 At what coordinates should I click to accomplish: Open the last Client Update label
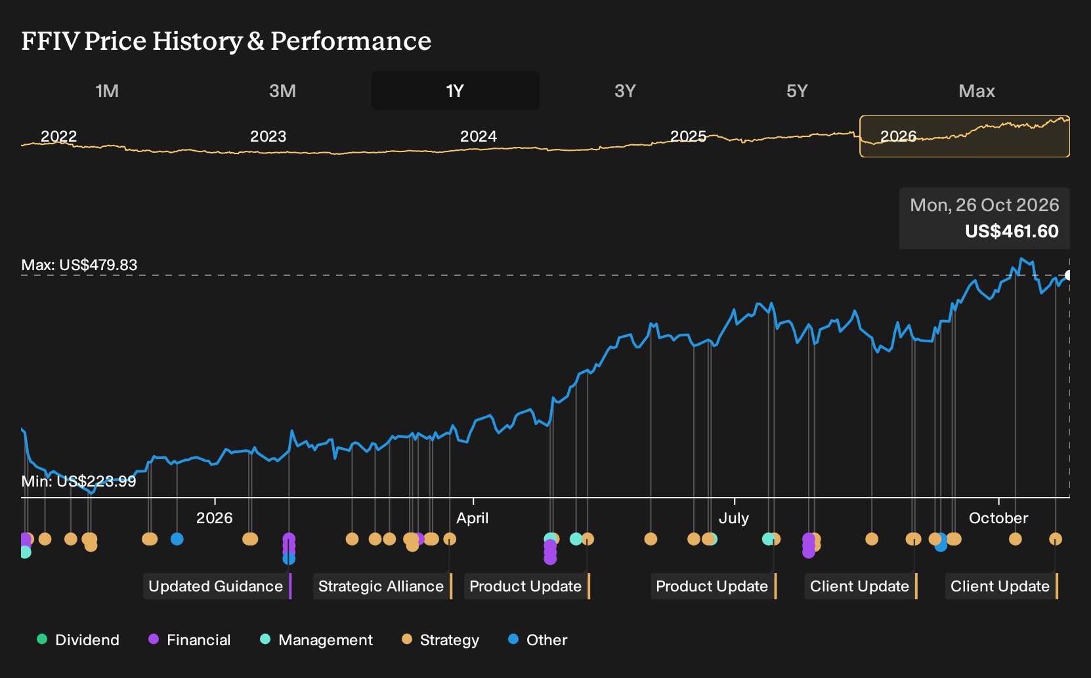1002,586
